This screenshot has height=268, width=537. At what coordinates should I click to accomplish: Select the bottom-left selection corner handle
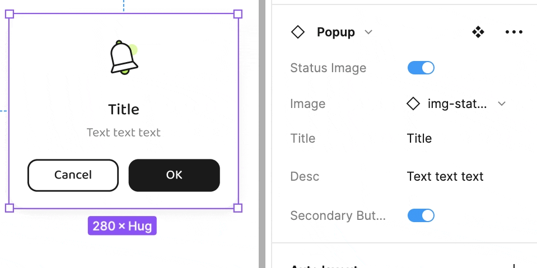(10, 208)
